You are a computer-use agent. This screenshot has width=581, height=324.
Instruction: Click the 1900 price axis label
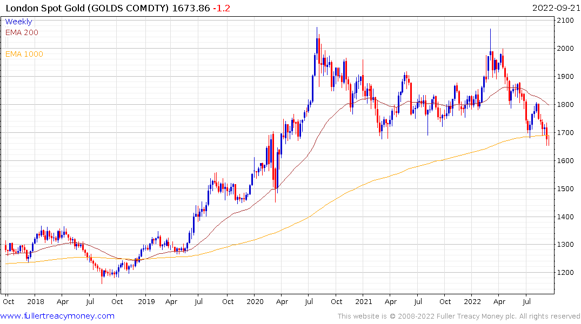(x=565, y=77)
